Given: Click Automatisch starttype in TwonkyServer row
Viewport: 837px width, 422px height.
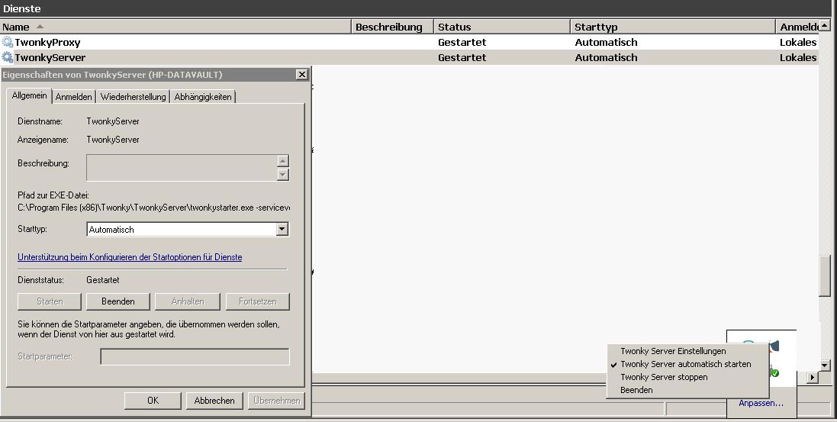Looking at the screenshot, I should pyautogui.click(x=606, y=57).
